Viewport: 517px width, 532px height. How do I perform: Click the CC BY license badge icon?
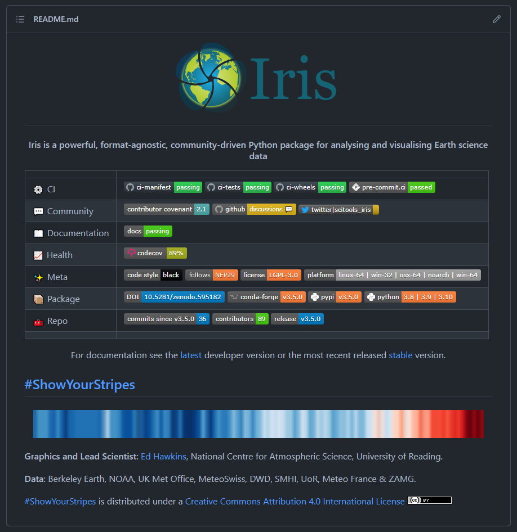click(430, 501)
